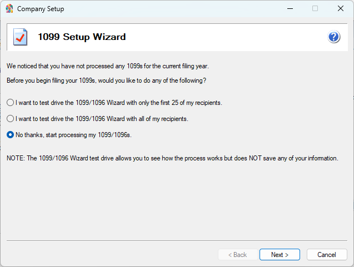Viewport: 354px width, 267px height.
Task: Choose test drive with all of my recipients
Action: [10, 119]
